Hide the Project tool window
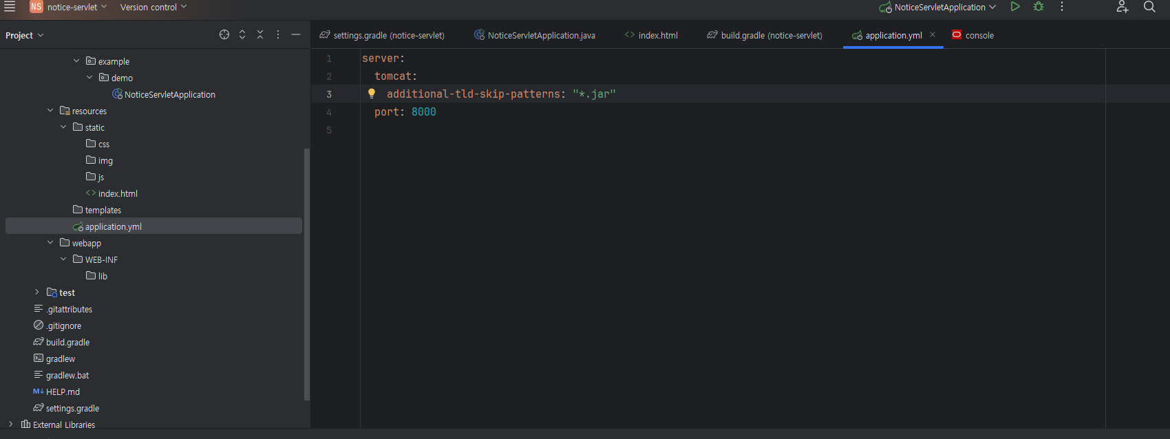 [x=296, y=34]
